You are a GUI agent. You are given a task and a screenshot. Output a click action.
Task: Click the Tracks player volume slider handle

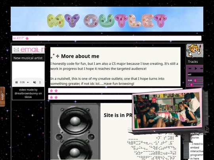point(191,85)
